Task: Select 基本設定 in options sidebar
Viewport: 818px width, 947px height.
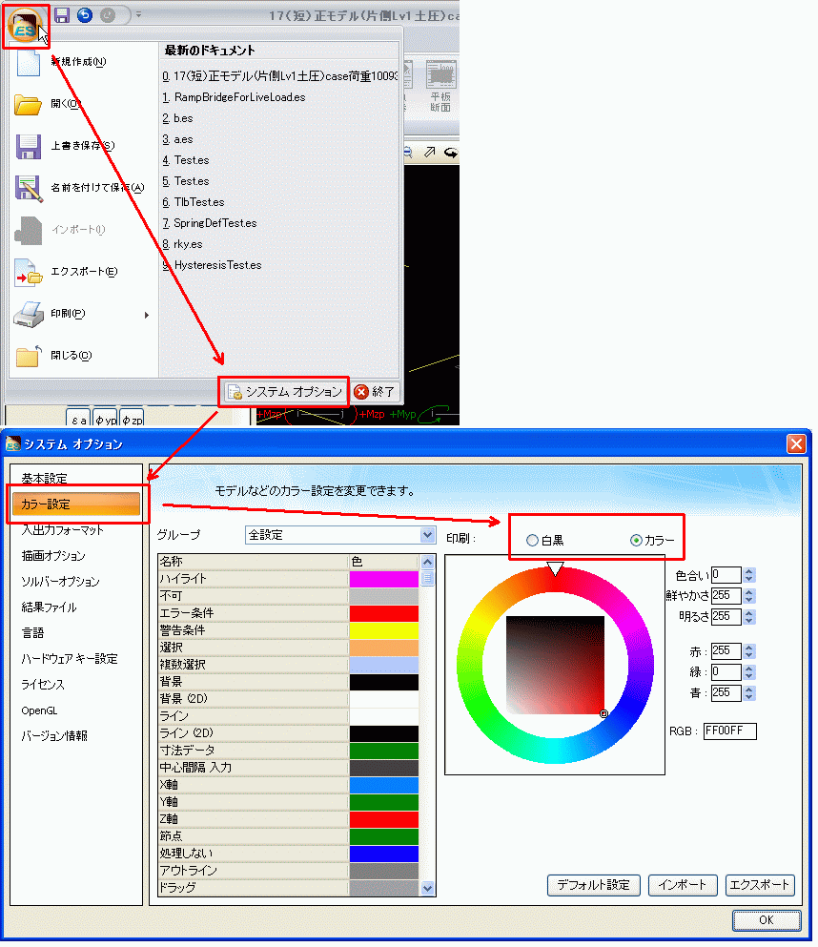Action: [45, 479]
